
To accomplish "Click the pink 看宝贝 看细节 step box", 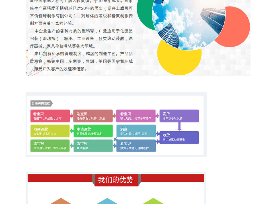I will coord(50,116).
